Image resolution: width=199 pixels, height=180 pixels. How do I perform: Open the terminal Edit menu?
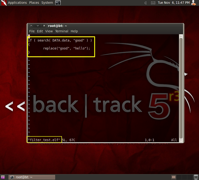[40, 31]
